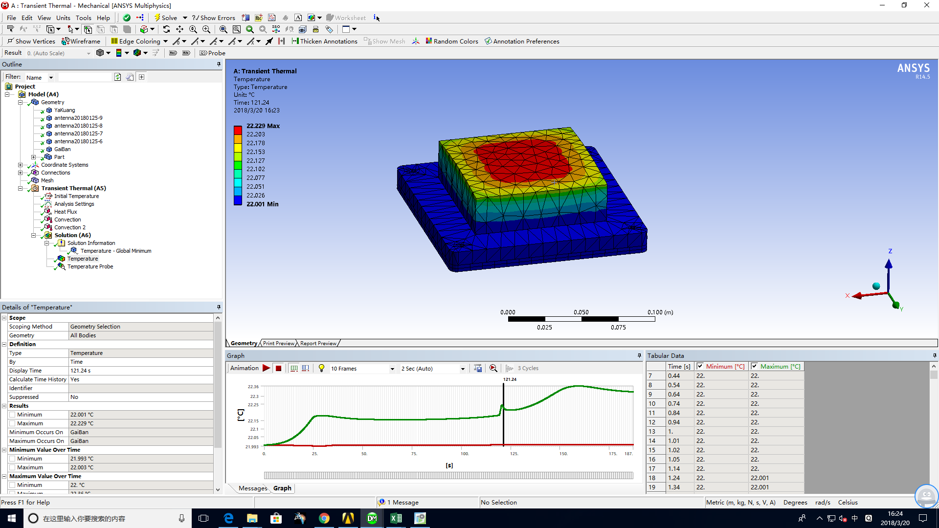Image resolution: width=939 pixels, height=528 pixels.
Task: Check Minimum Value Over Time Minimum 21.993 checkbox
Action: coord(12,459)
